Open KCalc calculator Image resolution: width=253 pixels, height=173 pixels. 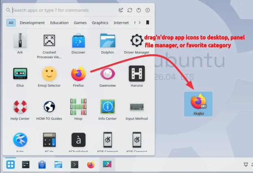[x=49, y=142]
